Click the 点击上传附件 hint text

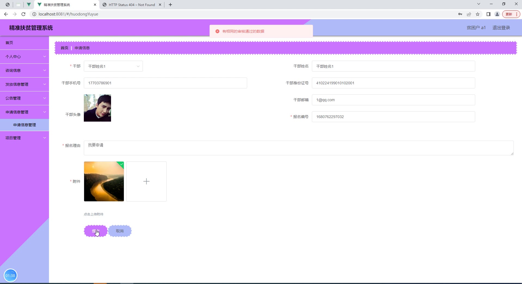94,214
